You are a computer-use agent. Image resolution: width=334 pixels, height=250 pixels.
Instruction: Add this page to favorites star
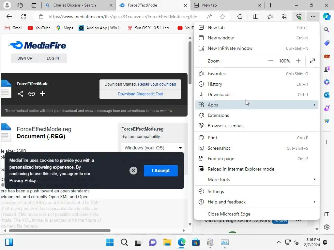(x=222, y=17)
